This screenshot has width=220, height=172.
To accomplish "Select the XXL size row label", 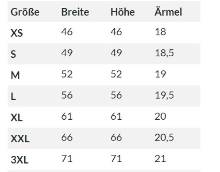I will [20, 139].
